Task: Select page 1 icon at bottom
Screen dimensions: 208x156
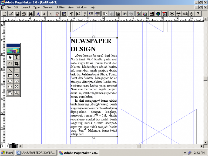Action: click(x=14, y=146)
